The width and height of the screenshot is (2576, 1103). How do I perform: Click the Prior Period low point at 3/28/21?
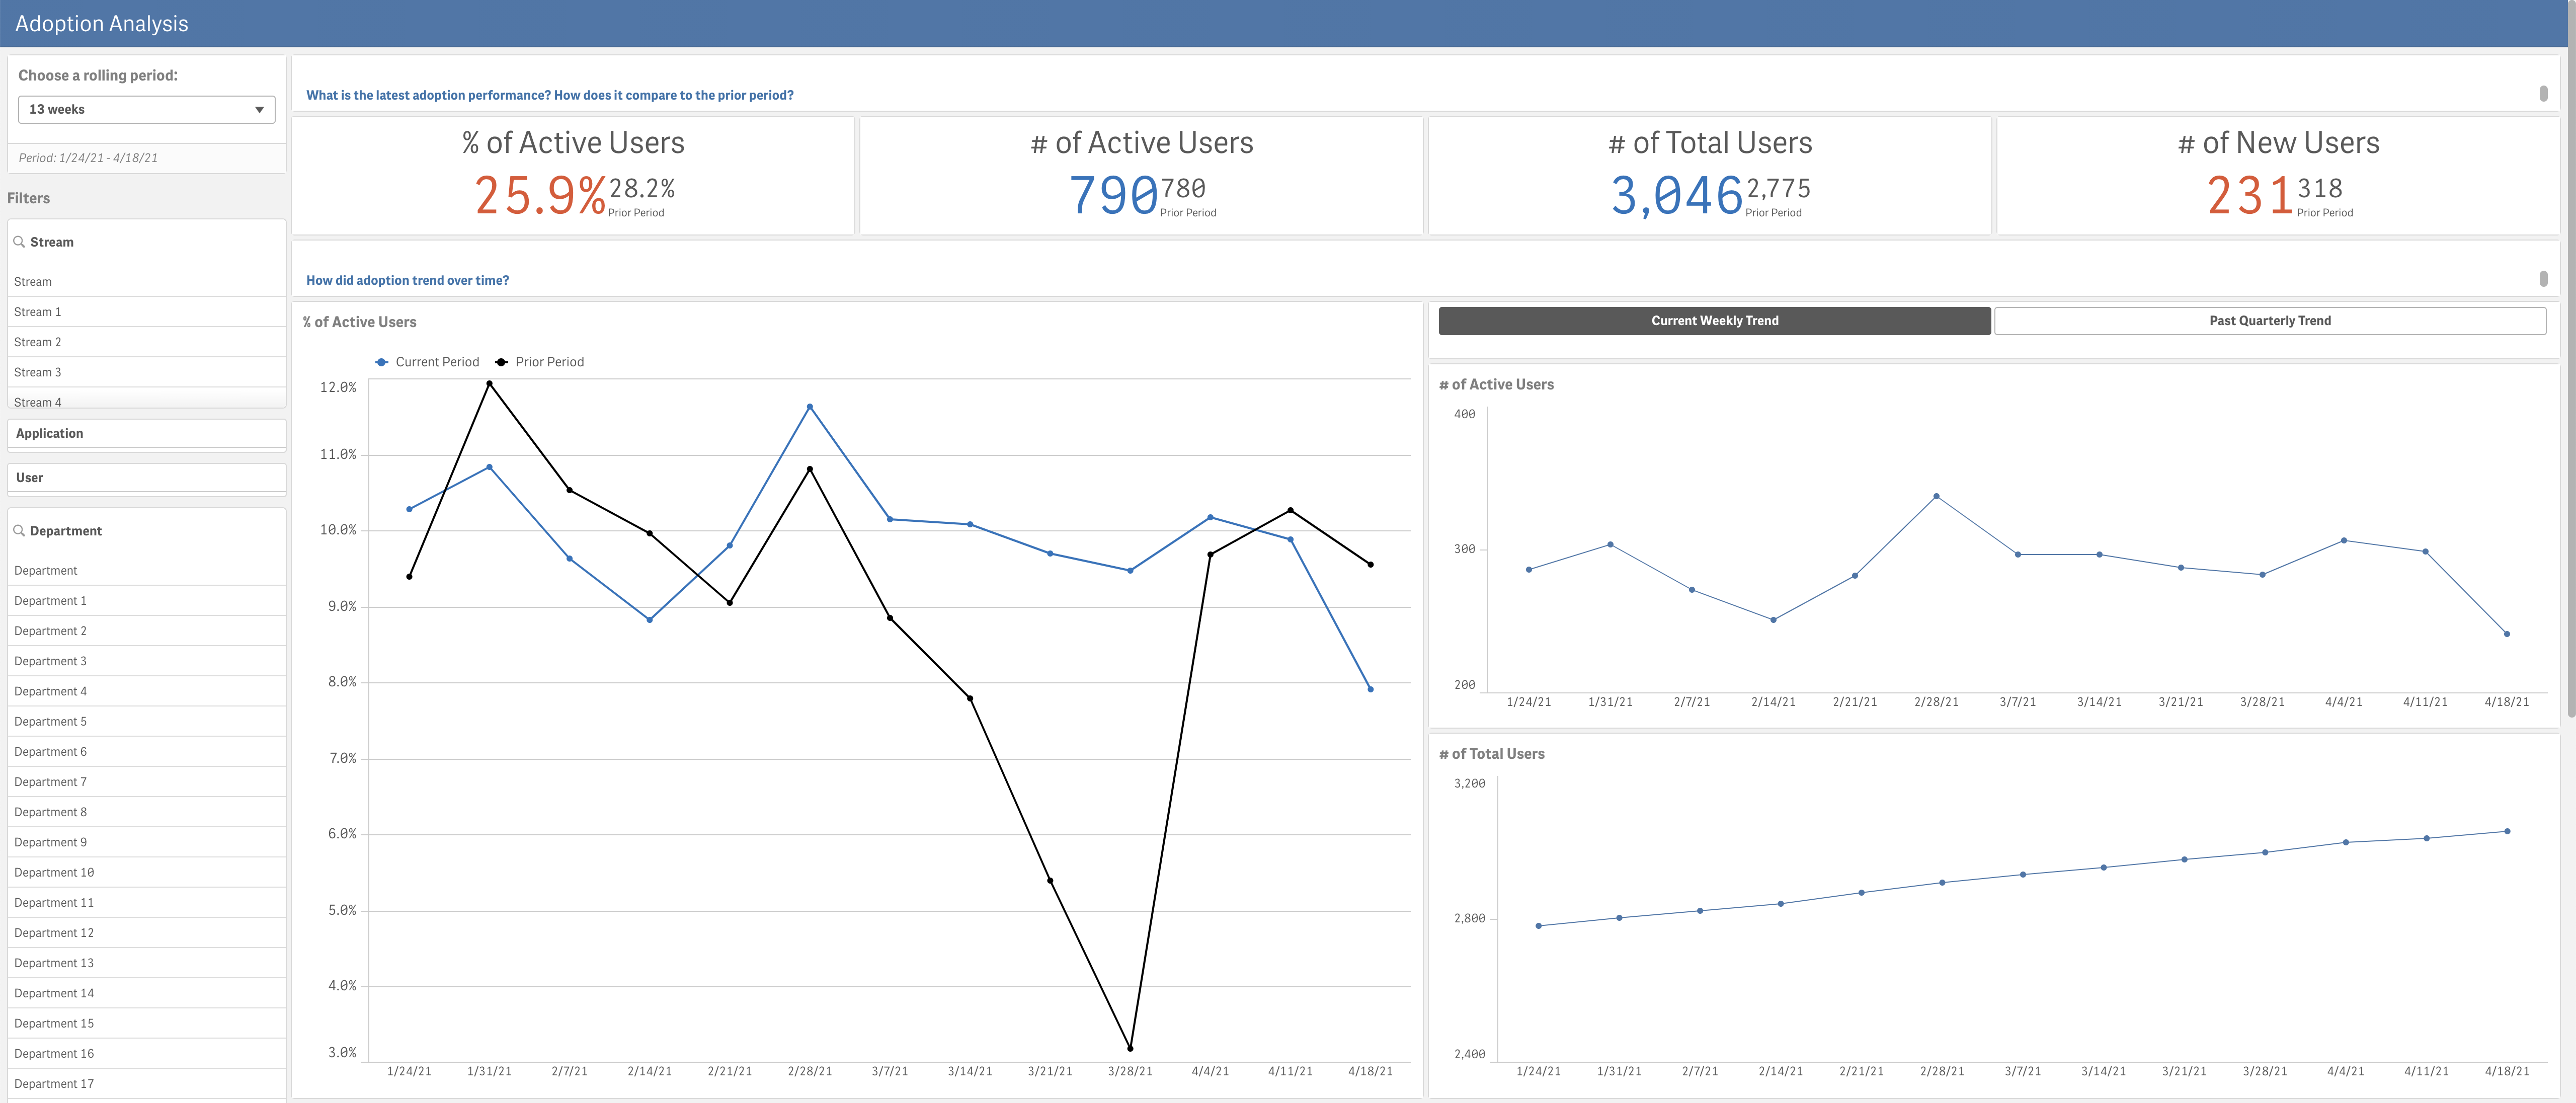point(1130,1048)
